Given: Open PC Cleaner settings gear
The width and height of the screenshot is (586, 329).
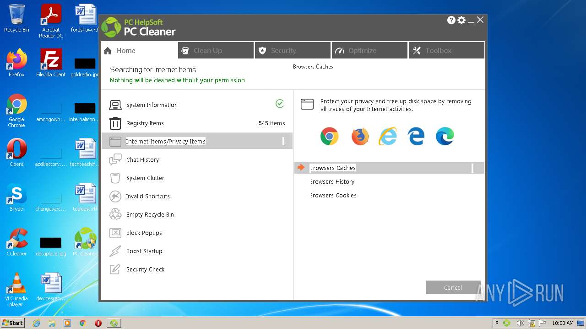Looking at the screenshot, I should coord(461,20).
